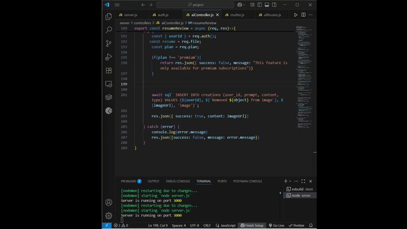Change indentation via Spaces: 4

[x=179, y=225]
